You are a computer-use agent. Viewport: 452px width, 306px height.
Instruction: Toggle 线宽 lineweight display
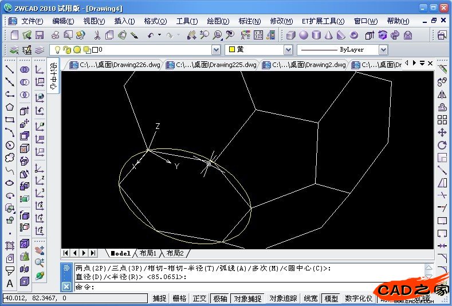point(310,299)
